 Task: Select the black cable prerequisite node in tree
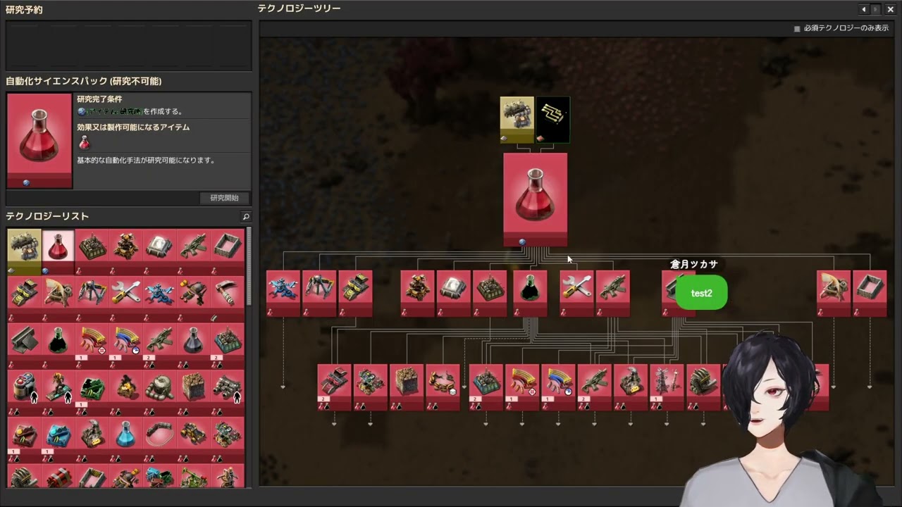point(553,120)
